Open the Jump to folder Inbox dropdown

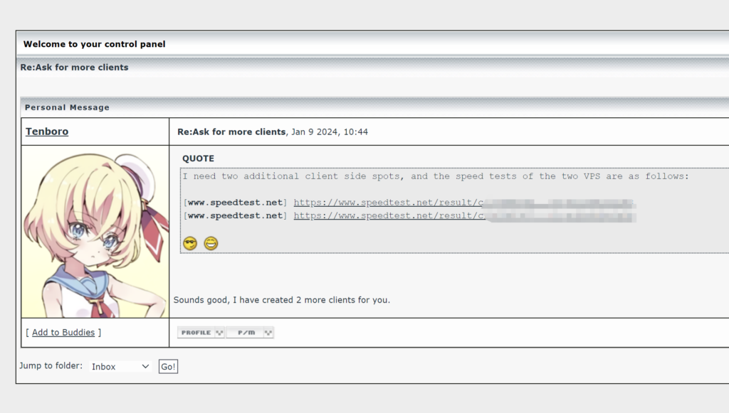point(120,367)
